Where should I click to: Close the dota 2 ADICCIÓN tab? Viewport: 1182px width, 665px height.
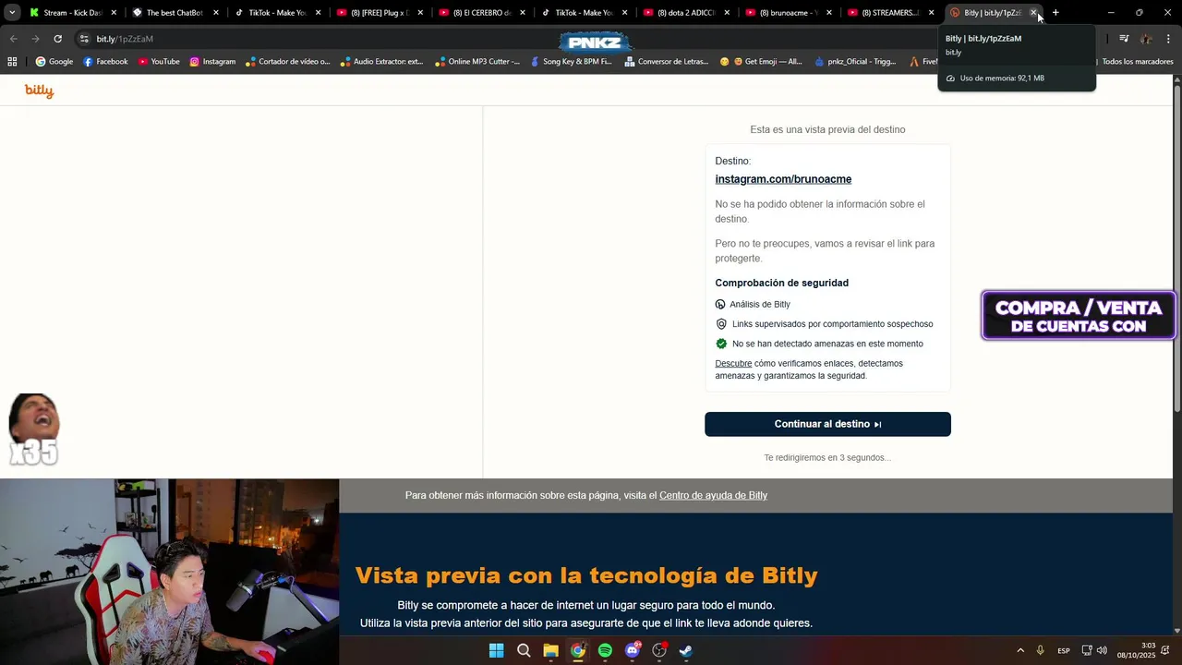click(x=727, y=13)
